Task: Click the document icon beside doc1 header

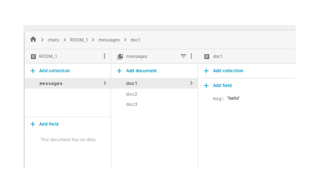Action: 207,56
